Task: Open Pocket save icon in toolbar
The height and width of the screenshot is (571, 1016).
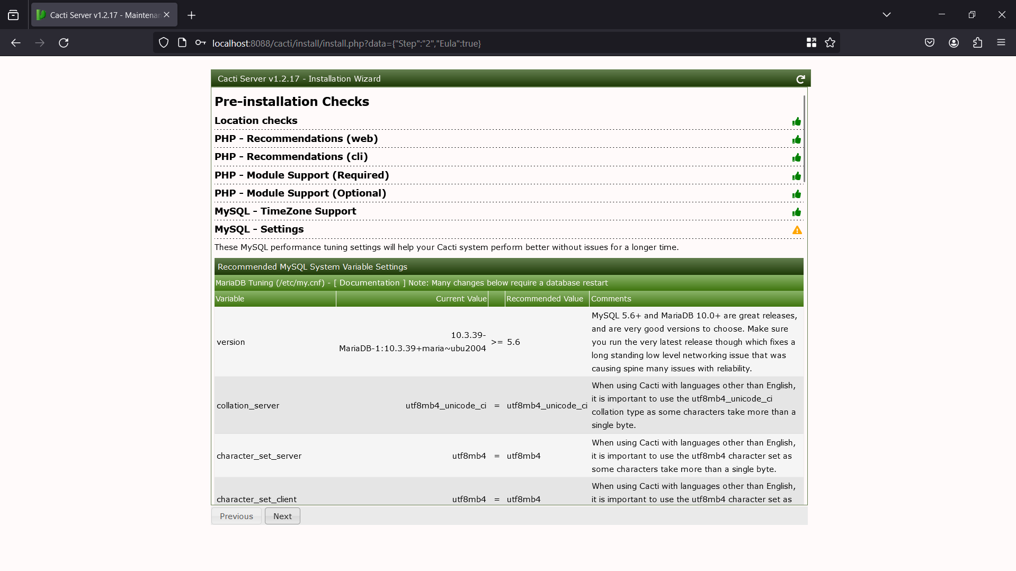Action: (930, 43)
